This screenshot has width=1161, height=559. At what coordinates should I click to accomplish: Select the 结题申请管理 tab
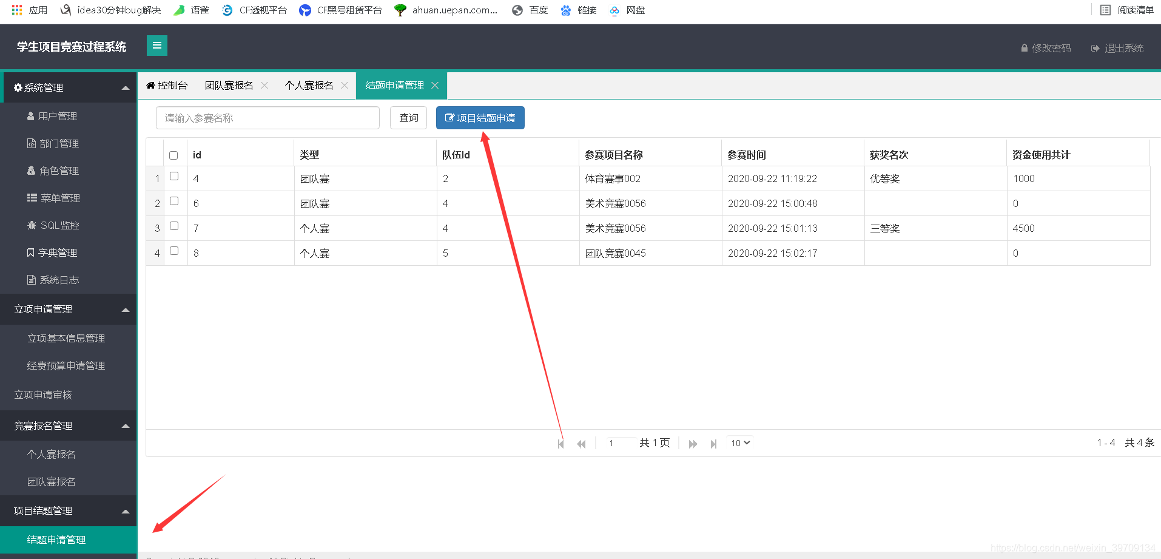click(x=394, y=86)
